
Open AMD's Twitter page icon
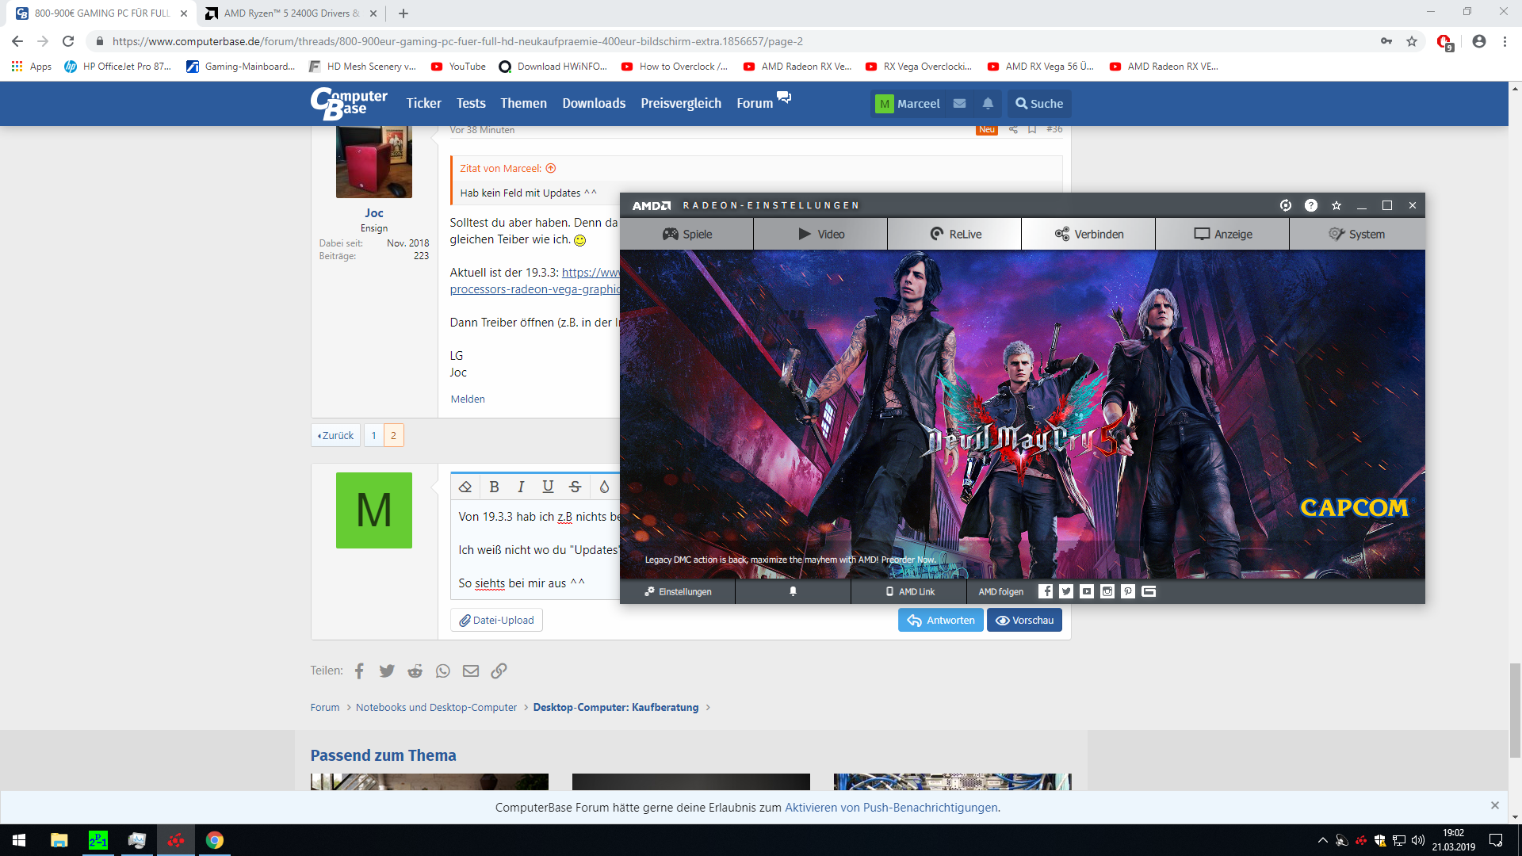pos(1066,591)
